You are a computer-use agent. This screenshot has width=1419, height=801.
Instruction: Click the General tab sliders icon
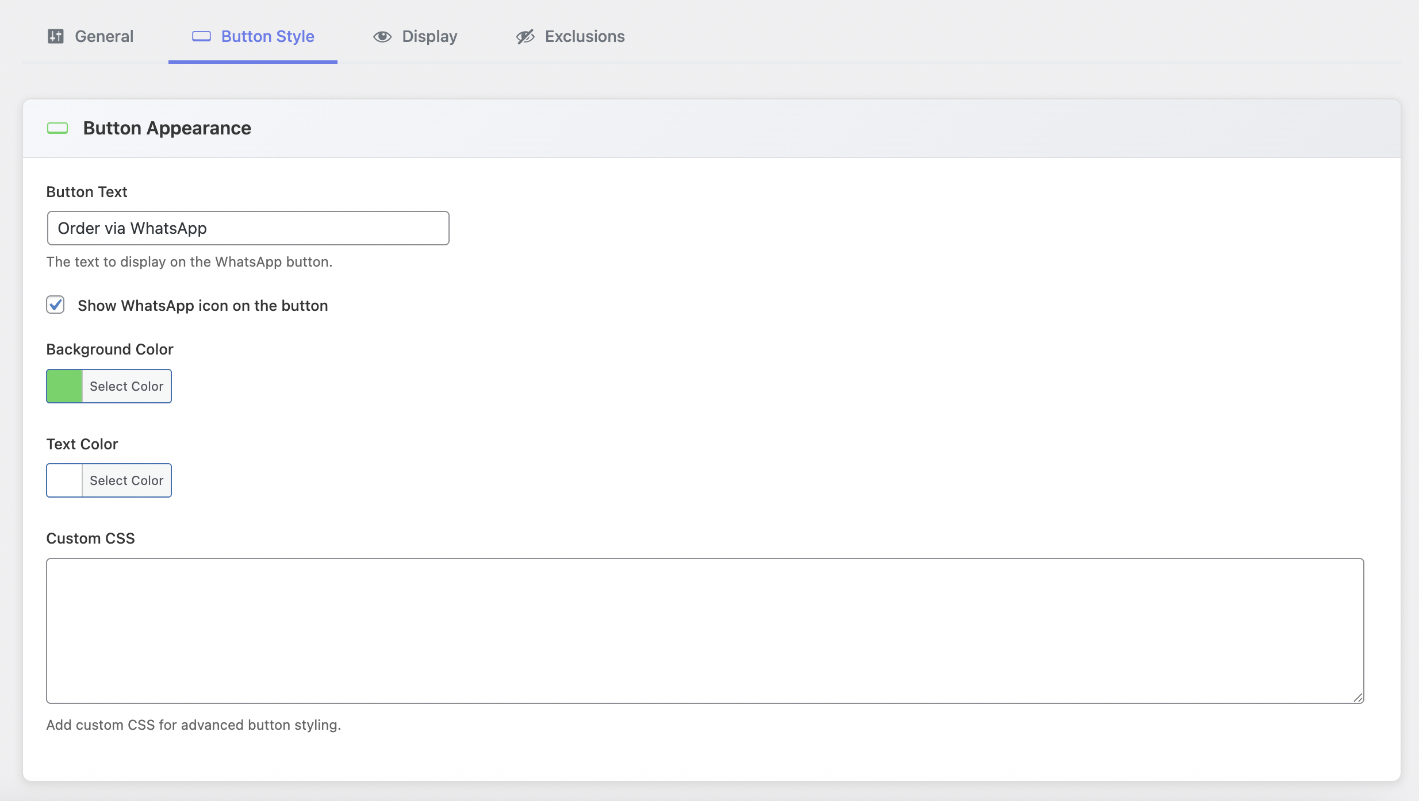[x=55, y=36]
